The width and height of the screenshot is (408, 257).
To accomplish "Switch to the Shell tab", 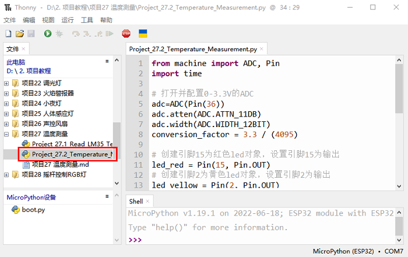I will 136,201.
